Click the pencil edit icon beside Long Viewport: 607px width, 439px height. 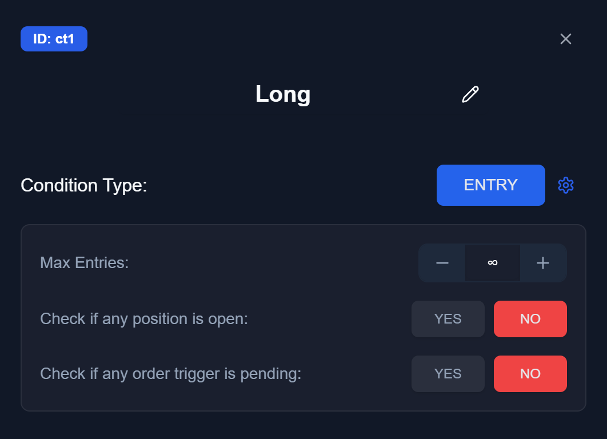click(470, 94)
